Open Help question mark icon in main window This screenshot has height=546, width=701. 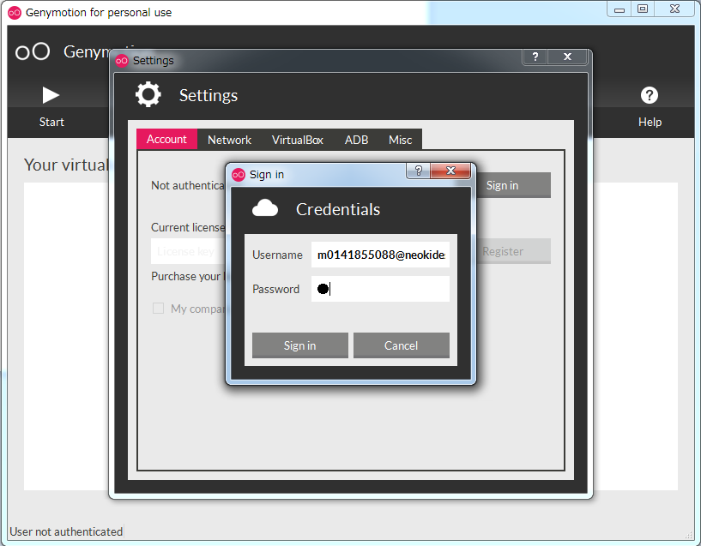tap(650, 95)
